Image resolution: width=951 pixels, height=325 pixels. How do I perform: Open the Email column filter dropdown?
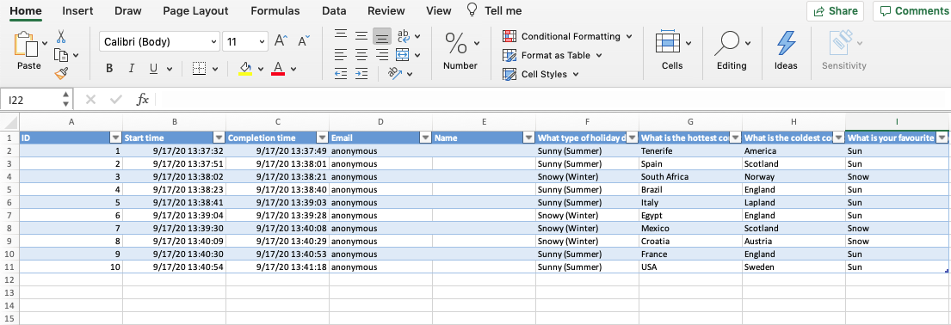(x=426, y=138)
